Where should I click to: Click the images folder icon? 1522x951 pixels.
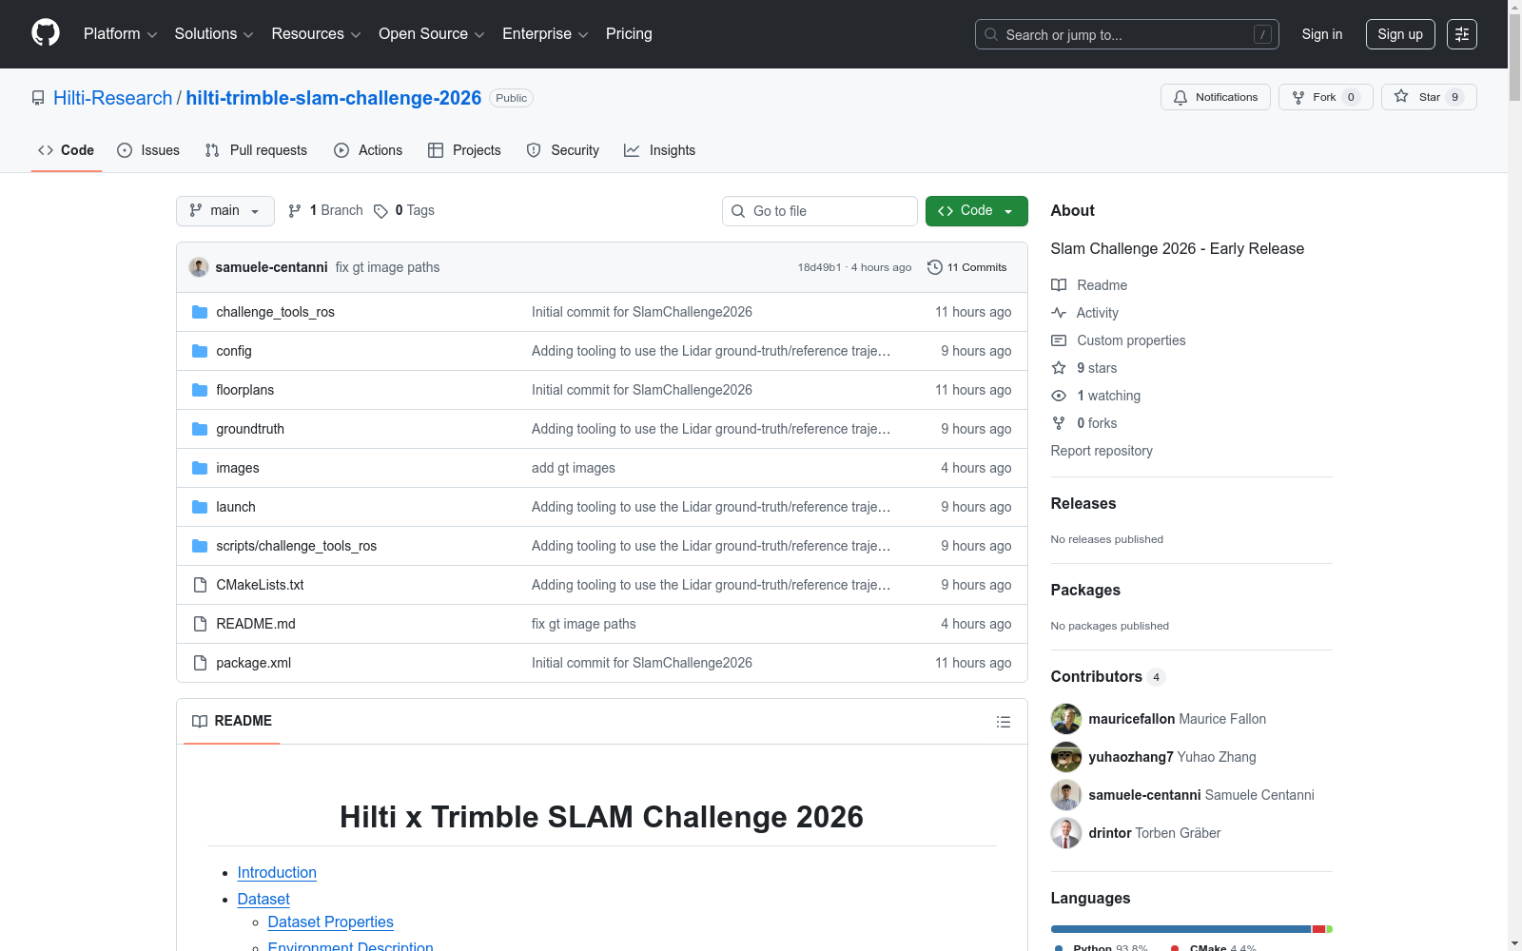(x=200, y=468)
